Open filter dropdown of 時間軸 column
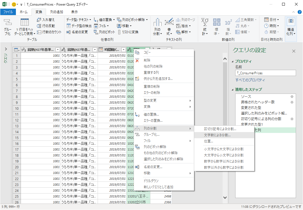The height and width of the screenshot is (210, 303). point(124,50)
